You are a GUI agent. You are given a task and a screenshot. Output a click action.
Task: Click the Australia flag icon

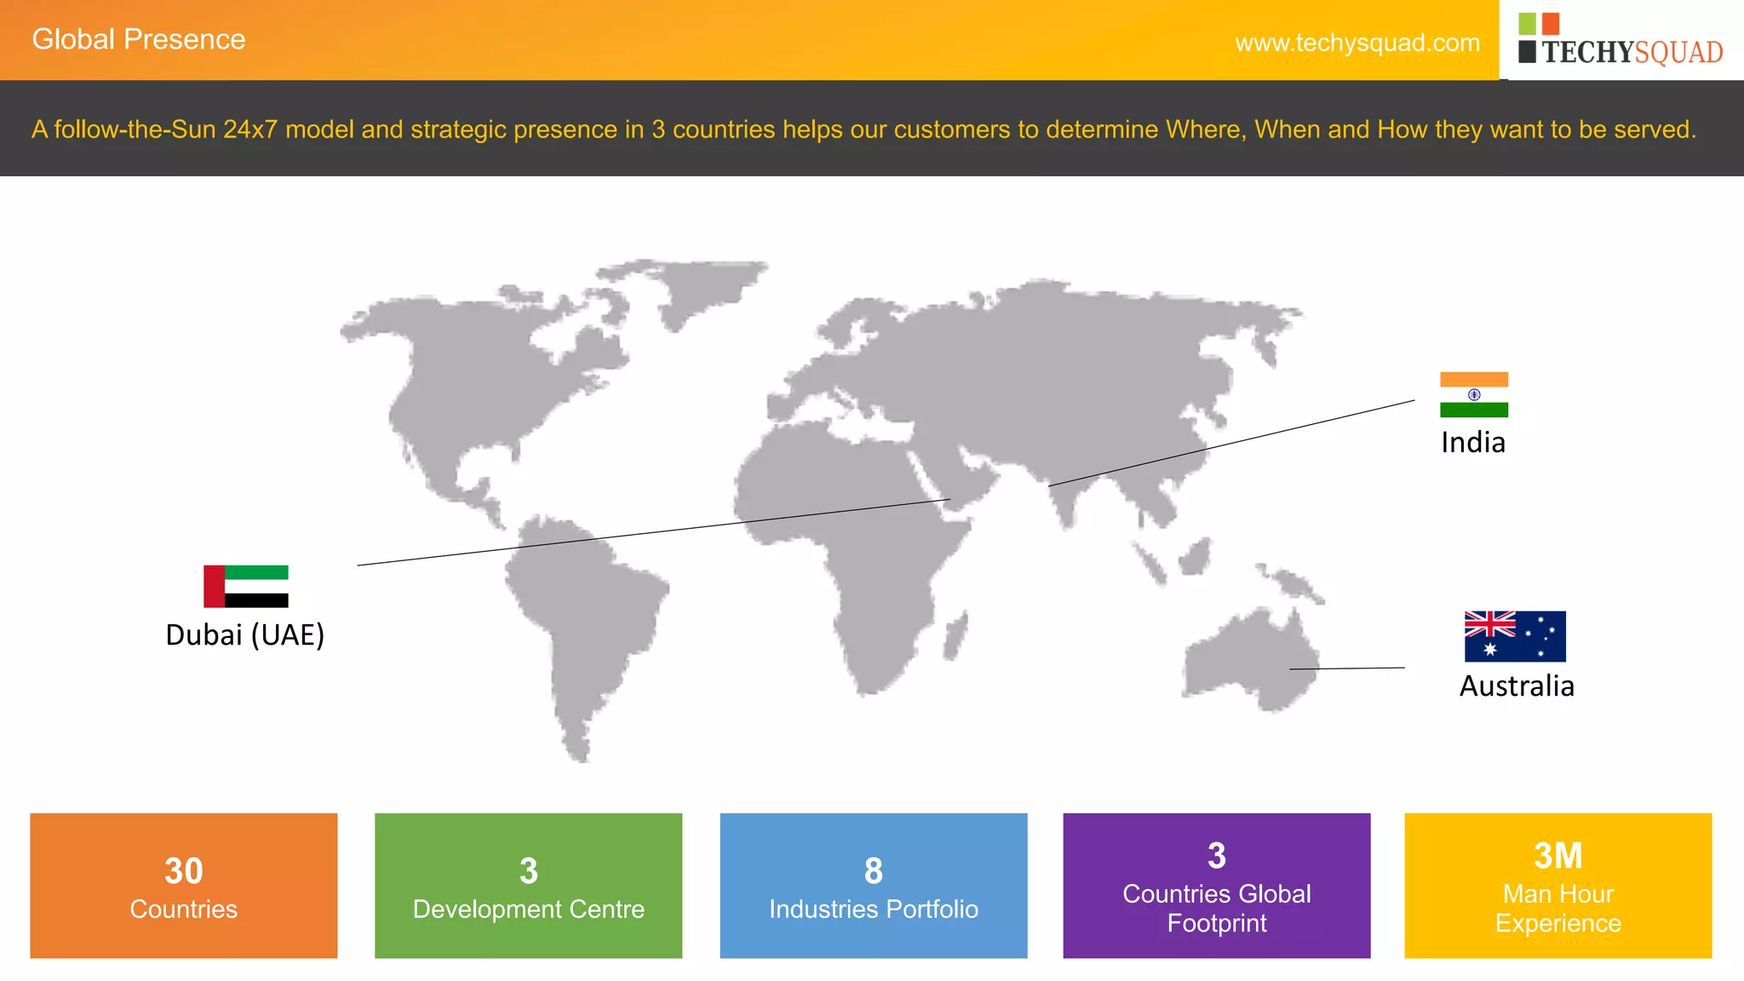(1515, 636)
